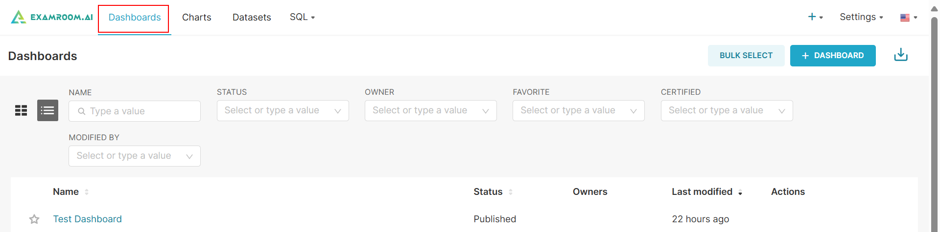Expand the Owner filter dropdown
This screenshot has width=940, height=232.
430,111
